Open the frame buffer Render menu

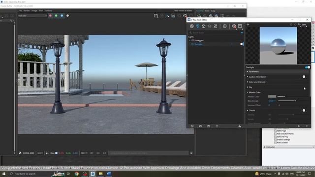pyautogui.click(x=27, y=11)
